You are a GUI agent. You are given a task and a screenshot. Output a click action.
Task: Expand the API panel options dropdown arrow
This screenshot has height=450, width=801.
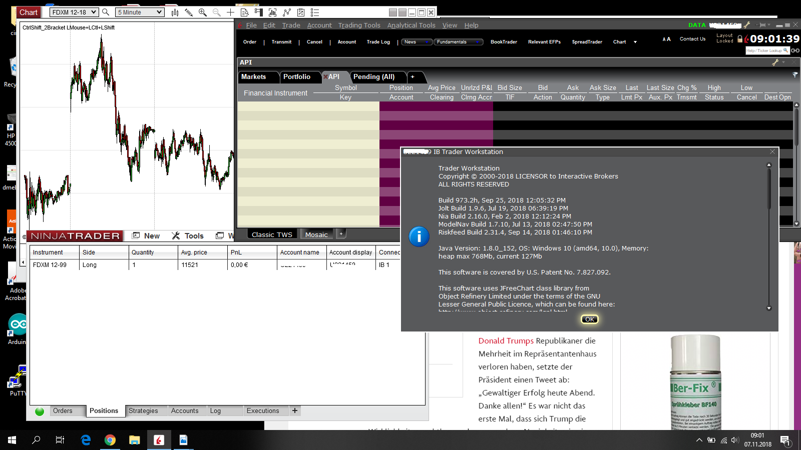[783, 62]
